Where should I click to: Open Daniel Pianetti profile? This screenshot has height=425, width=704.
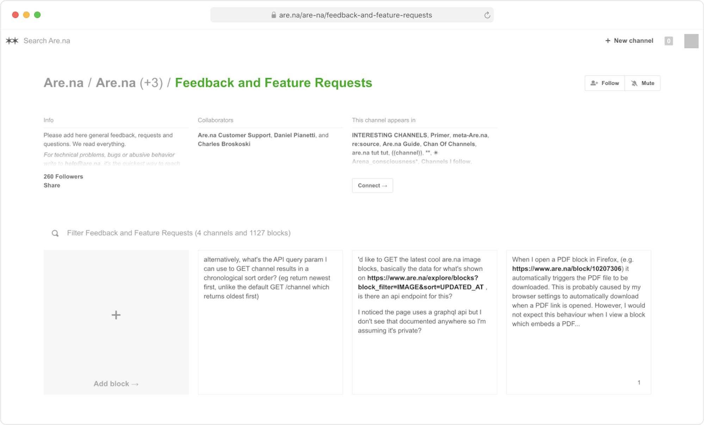(295, 135)
